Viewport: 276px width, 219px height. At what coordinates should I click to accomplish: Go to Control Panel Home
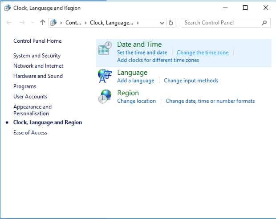pyautogui.click(x=37, y=41)
